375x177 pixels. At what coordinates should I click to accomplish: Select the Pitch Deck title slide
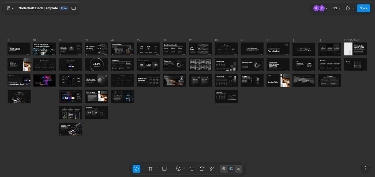click(x=19, y=49)
